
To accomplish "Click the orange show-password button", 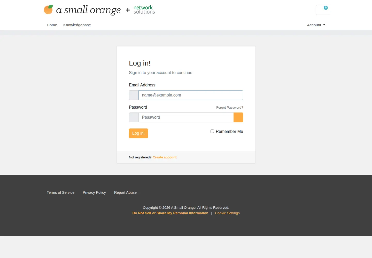I will (x=238, y=117).
